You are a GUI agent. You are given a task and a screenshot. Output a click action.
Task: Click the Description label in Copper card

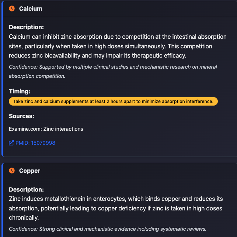click(x=26, y=189)
